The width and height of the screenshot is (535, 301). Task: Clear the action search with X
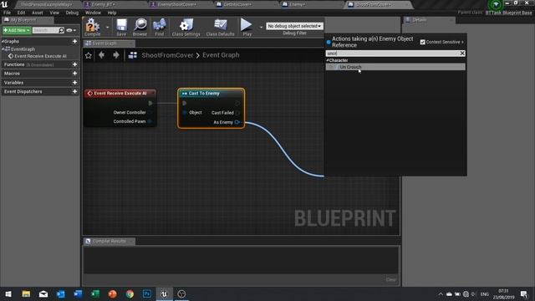point(462,54)
